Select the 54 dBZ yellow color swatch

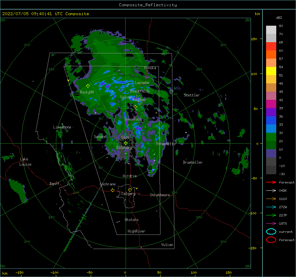271,71
